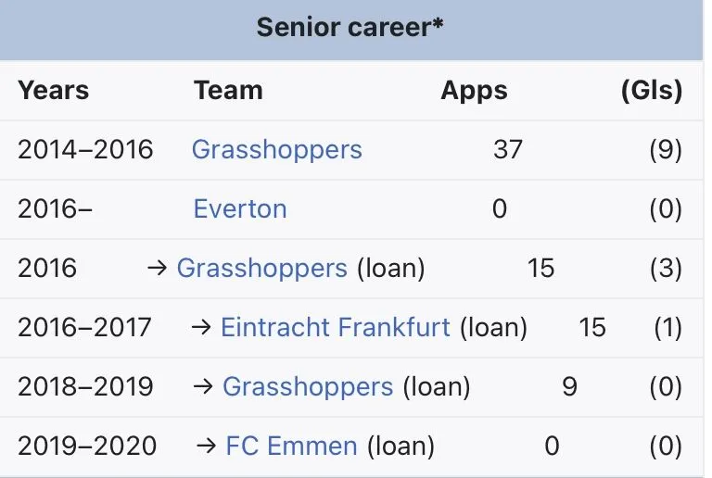
Task: Select the 2016–2017 years cell
Action: [84, 327]
